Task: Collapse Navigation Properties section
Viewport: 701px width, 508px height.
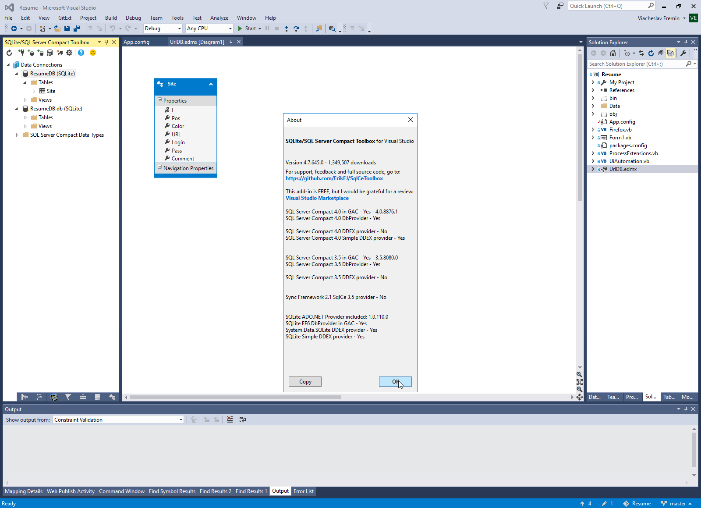Action: click(159, 167)
